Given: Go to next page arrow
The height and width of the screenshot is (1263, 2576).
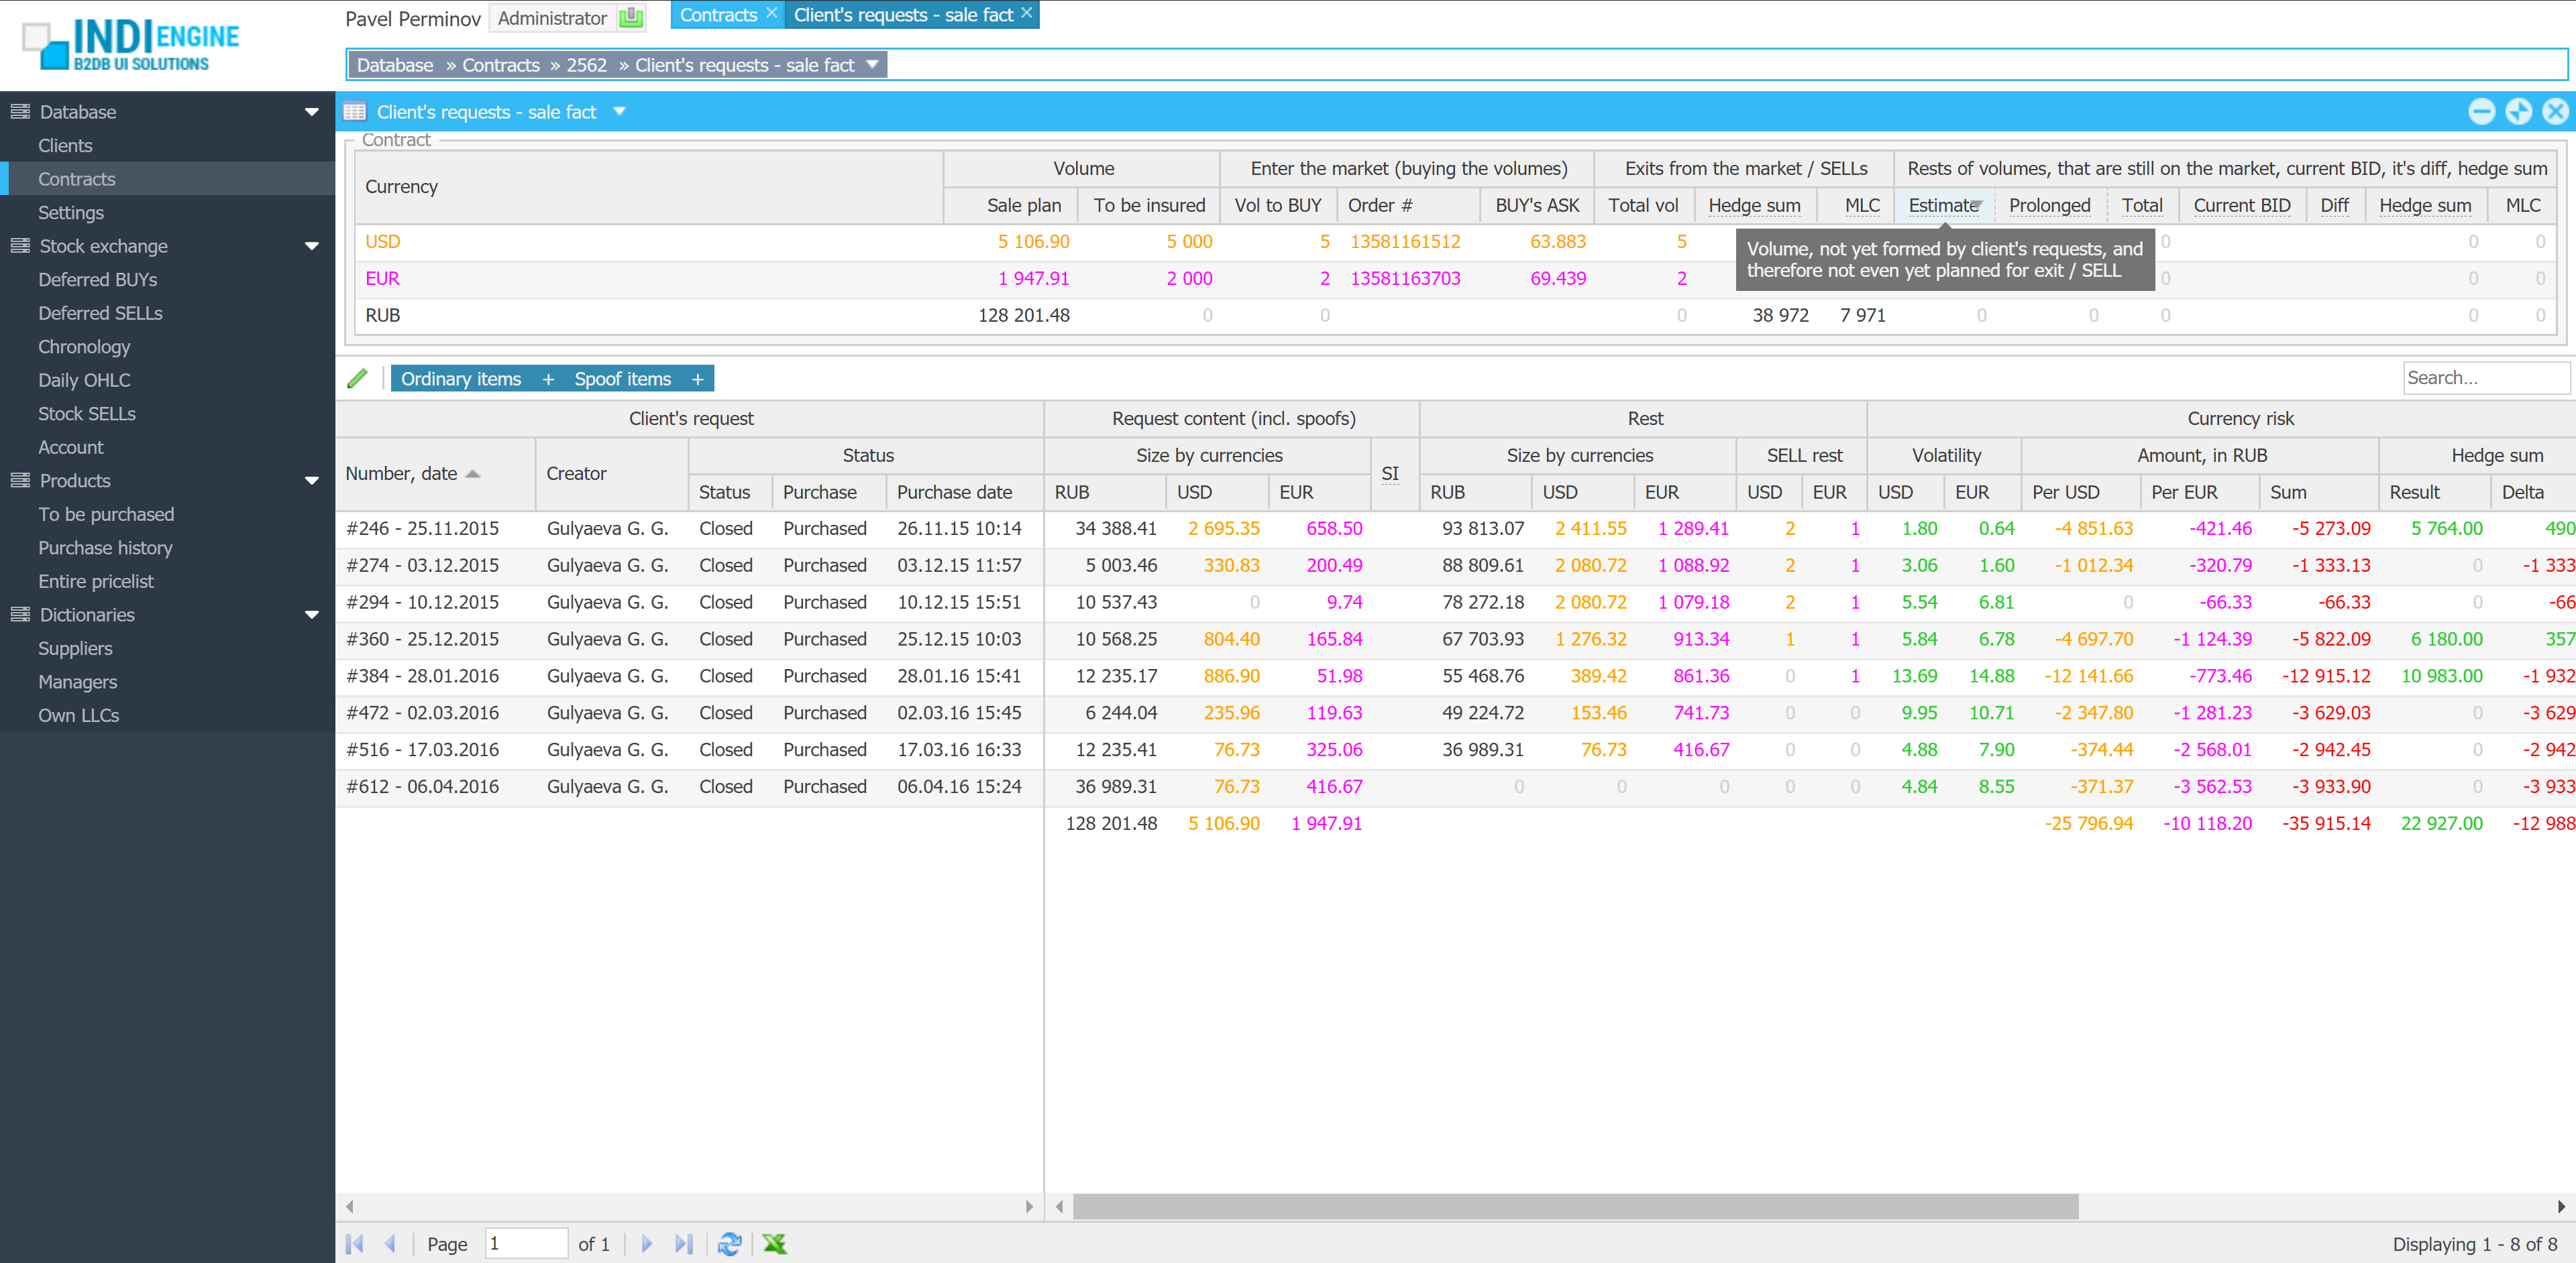Looking at the screenshot, I should coord(646,1243).
